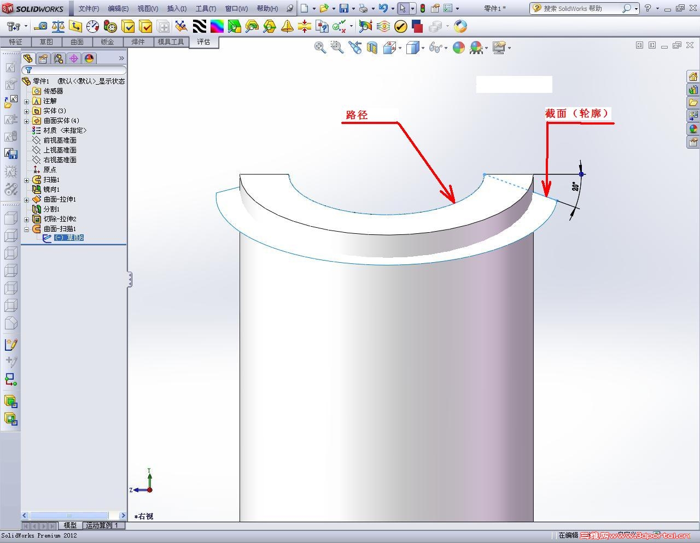The image size is (700, 543).
Task: Expand the 曲面-拉伸1 feature
Action: point(26,199)
